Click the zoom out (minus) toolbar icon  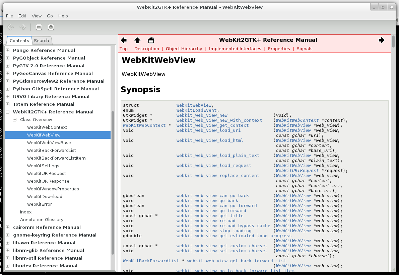tap(39, 27)
